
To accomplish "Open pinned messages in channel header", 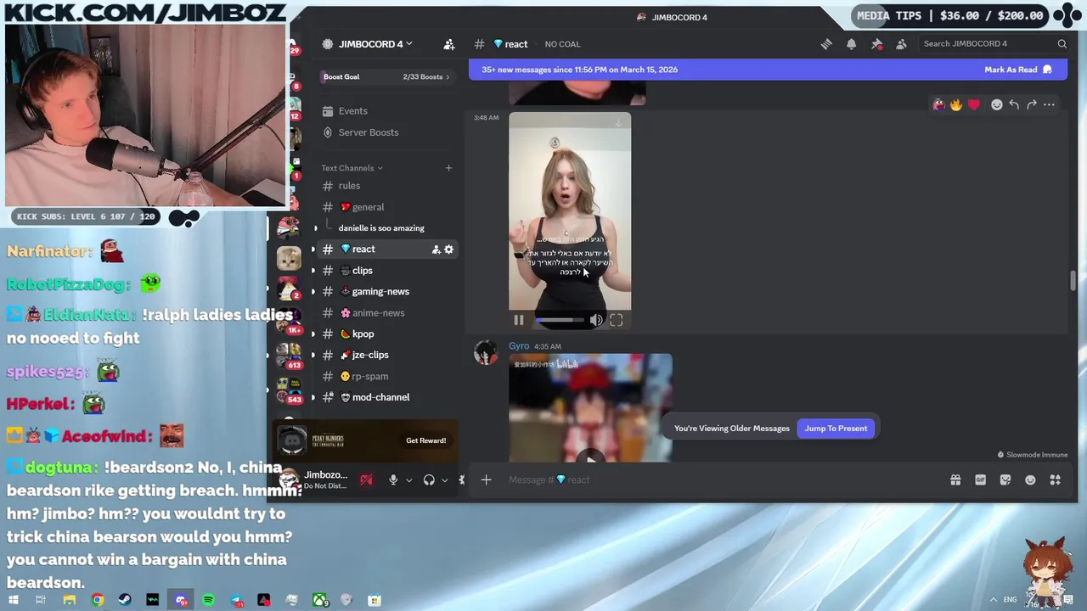I will pyautogui.click(x=876, y=44).
